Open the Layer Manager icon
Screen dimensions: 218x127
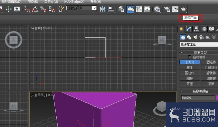[x=121, y=9]
